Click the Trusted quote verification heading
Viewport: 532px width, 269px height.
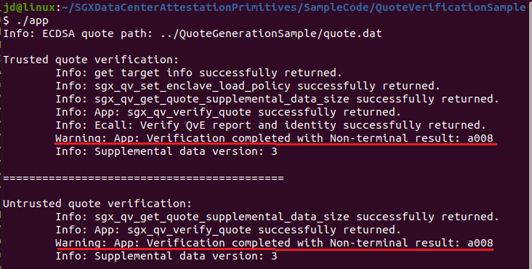pos(91,60)
